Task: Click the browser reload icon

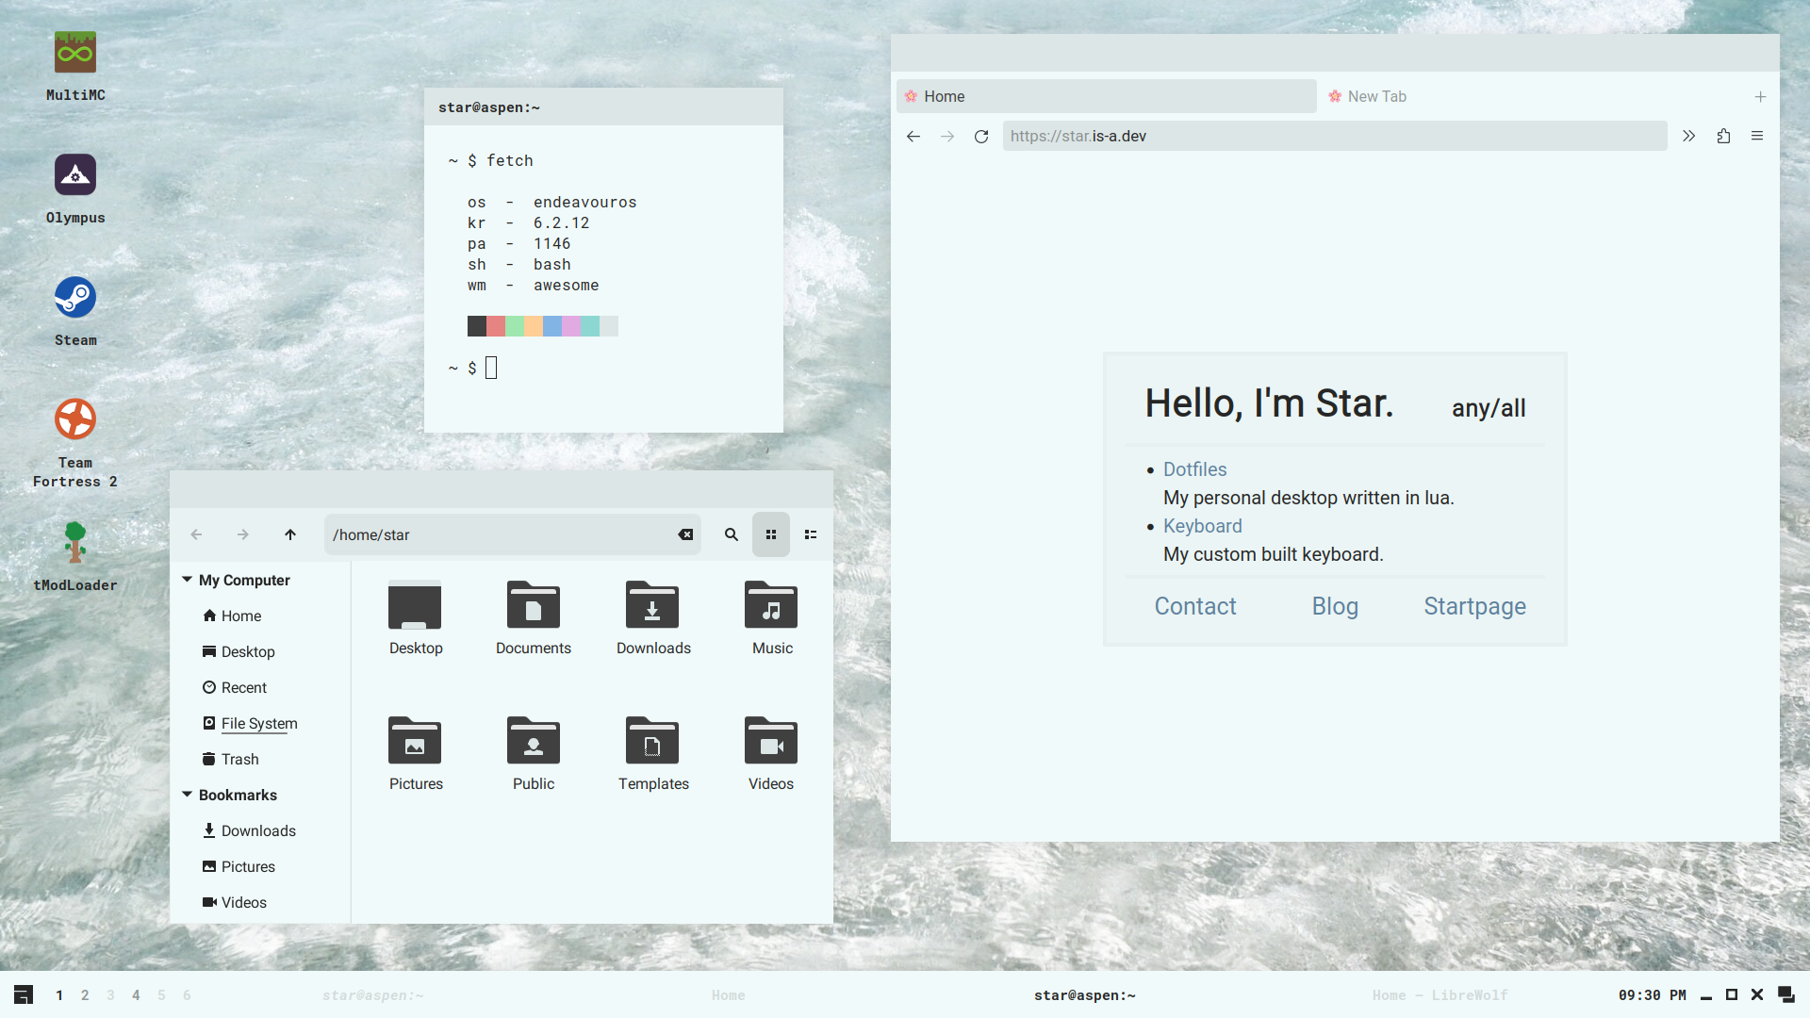Action: [981, 137]
